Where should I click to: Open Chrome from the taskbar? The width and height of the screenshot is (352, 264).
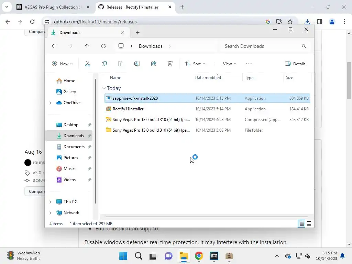[199, 256]
